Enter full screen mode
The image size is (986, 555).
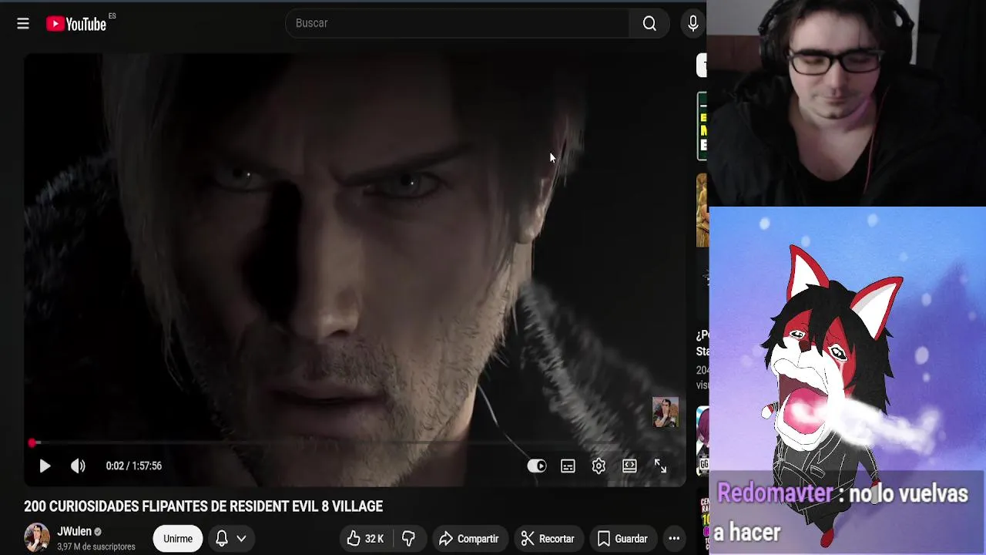point(660,466)
